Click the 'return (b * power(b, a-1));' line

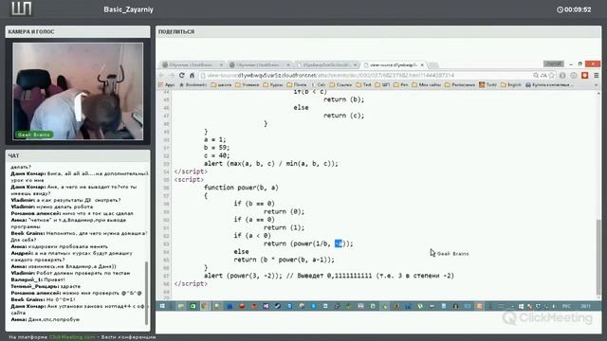284,260
